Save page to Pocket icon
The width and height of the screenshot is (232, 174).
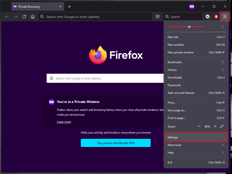coord(157,17)
